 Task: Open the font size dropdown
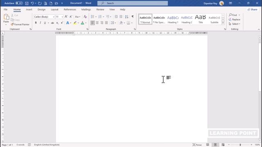point(62,17)
